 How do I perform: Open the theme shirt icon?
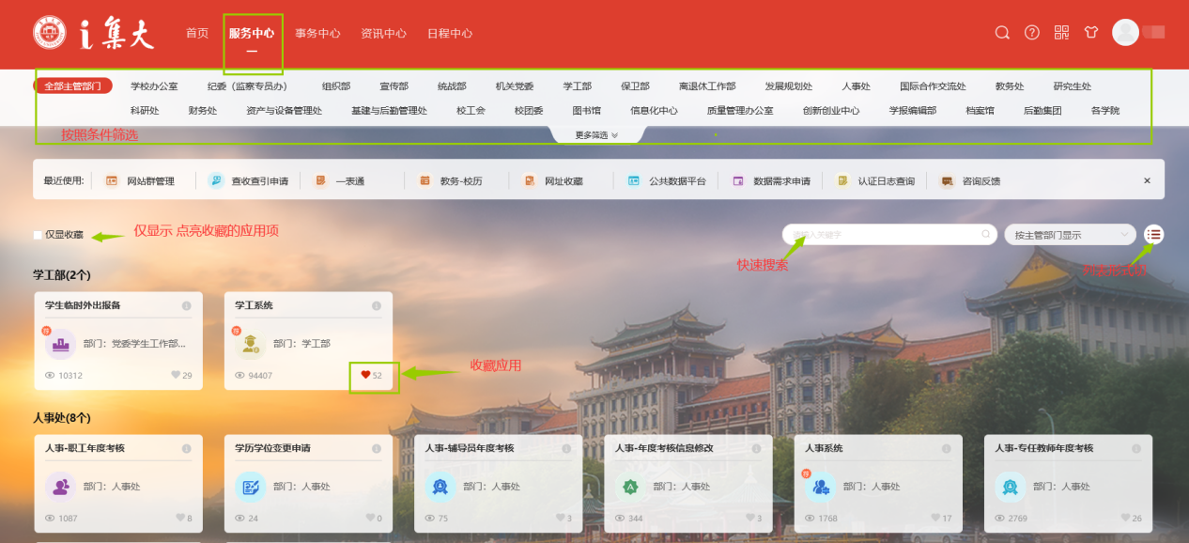(1090, 33)
